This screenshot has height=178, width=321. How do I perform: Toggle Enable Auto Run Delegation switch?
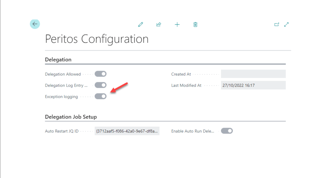pos(227,131)
